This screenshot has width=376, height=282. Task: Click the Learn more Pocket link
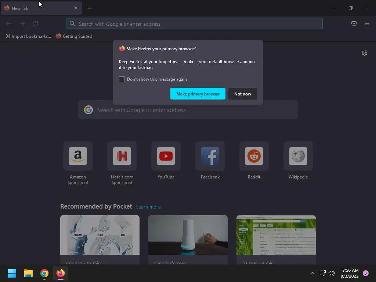point(148,207)
